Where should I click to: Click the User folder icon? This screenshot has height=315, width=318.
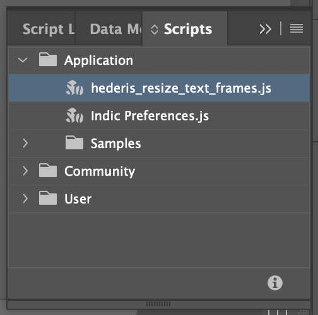click(48, 198)
